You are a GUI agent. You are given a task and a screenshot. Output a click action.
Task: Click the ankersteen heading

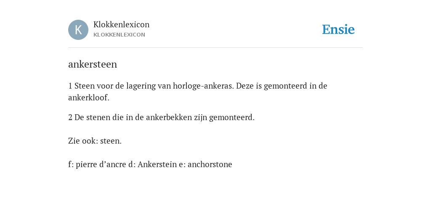pyautogui.click(x=93, y=64)
